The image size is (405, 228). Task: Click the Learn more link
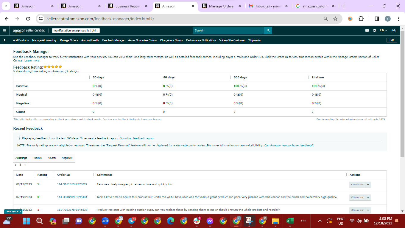tap(32, 61)
